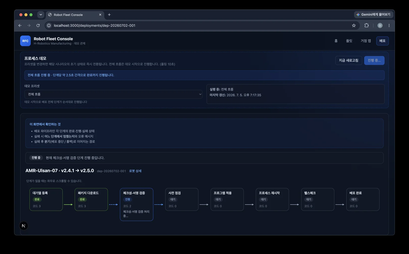Click the 진행 중 status badge
409x254 pixels.
(36, 158)
